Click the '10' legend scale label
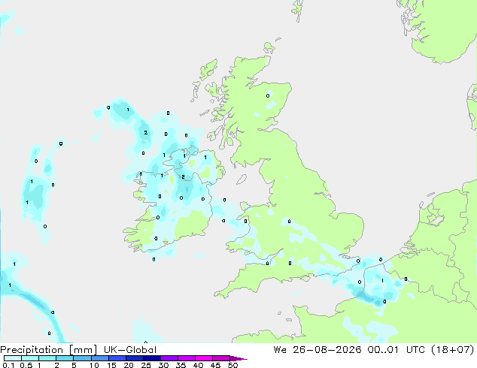The height and width of the screenshot is (368, 477). [94, 365]
